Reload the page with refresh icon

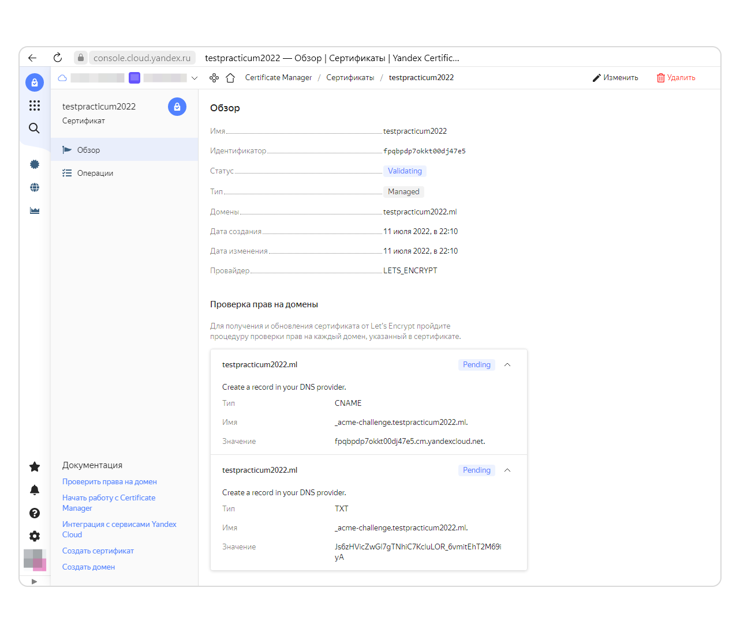click(x=57, y=58)
